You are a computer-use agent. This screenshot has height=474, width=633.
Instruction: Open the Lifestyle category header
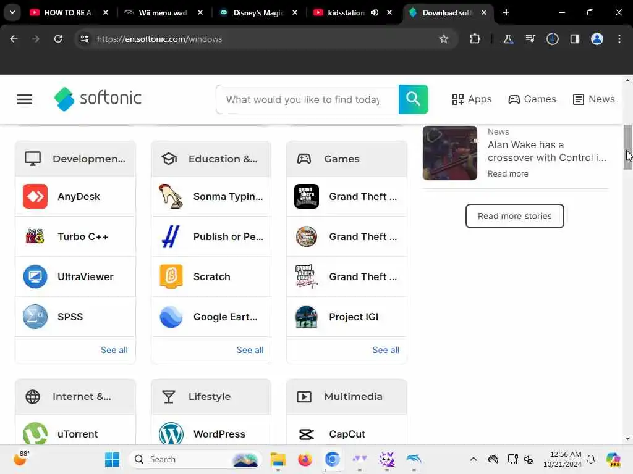click(x=211, y=397)
